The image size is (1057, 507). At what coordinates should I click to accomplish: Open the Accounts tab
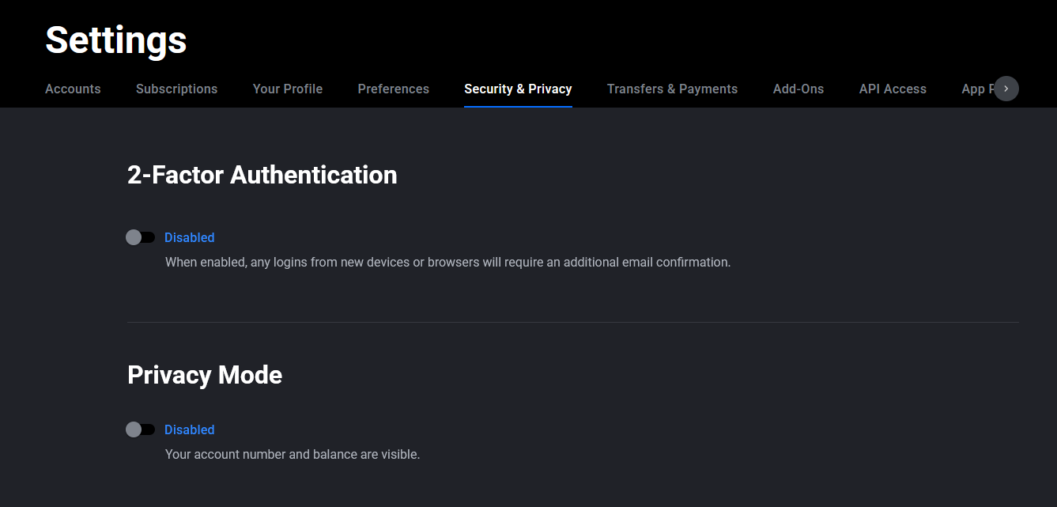[x=73, y=89]
